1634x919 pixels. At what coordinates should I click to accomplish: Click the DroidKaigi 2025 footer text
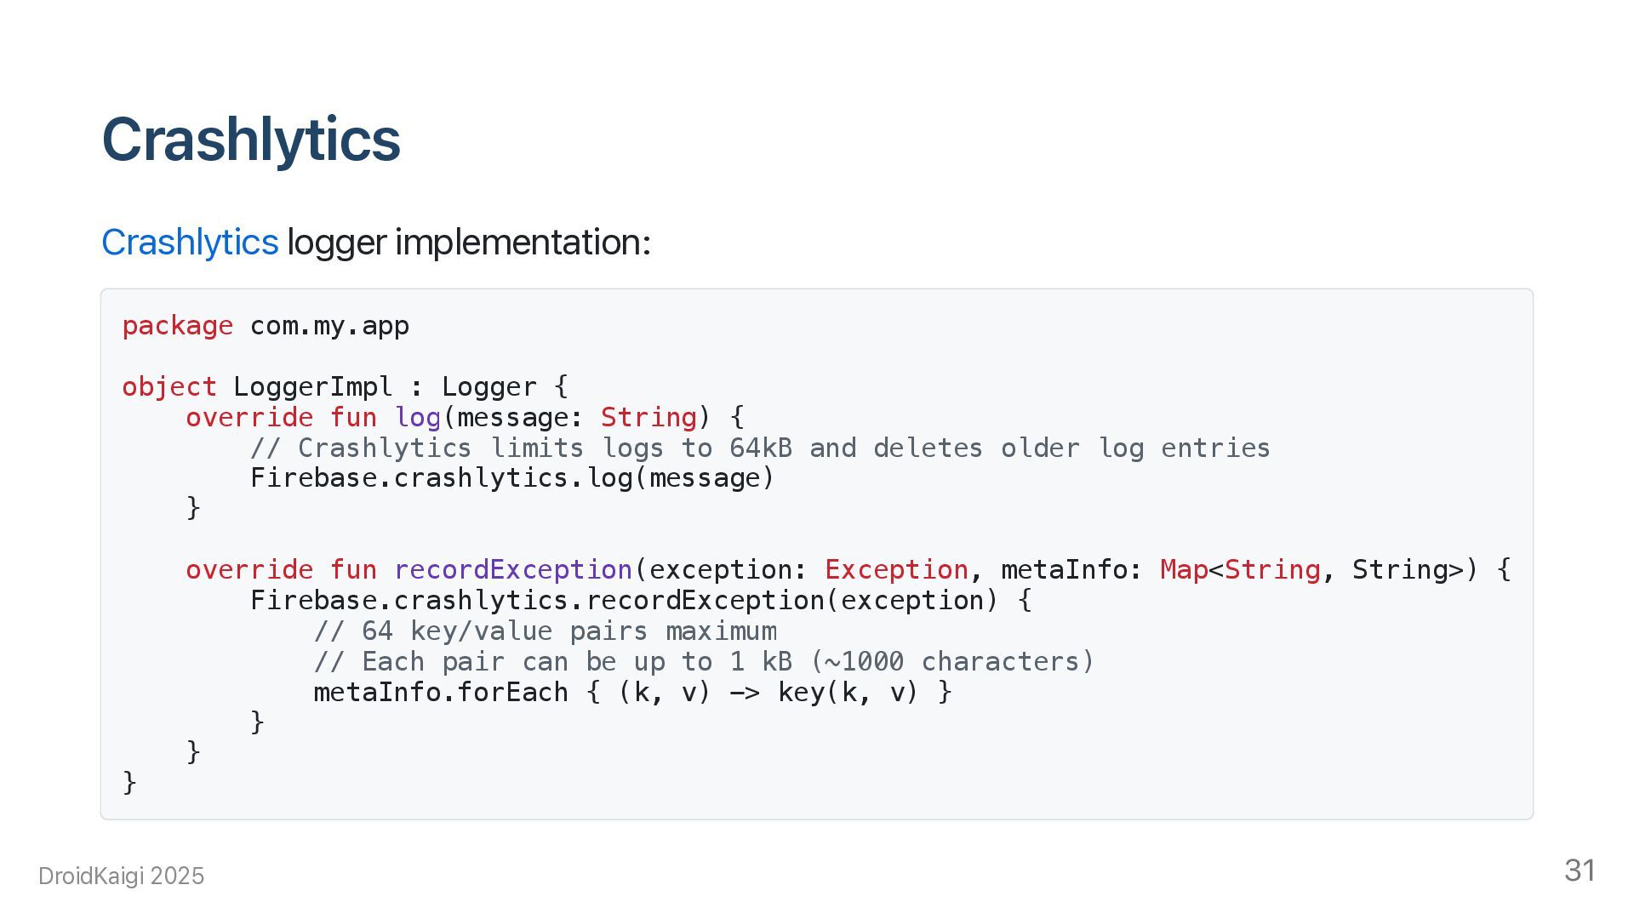coord(122,876)
